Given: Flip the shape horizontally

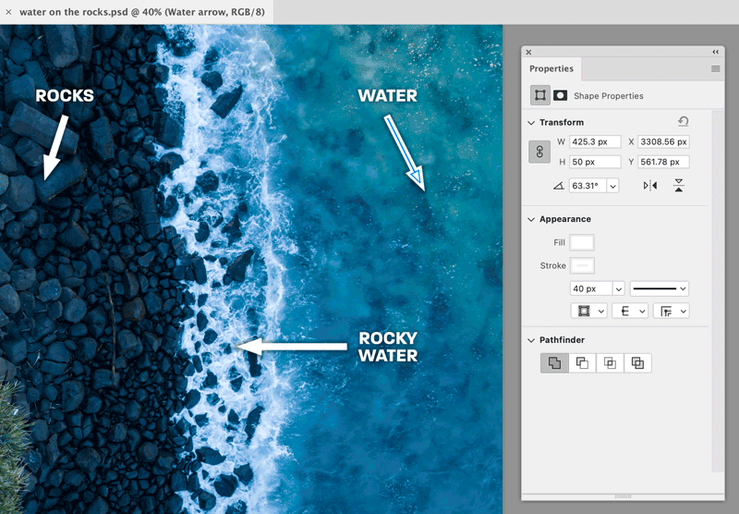Looking at the screenshot, I should [x=650, y=186].
